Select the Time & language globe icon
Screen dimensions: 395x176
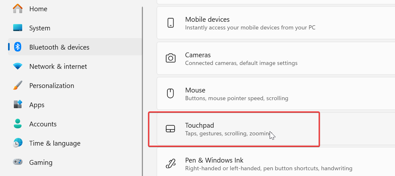[18, 143]
